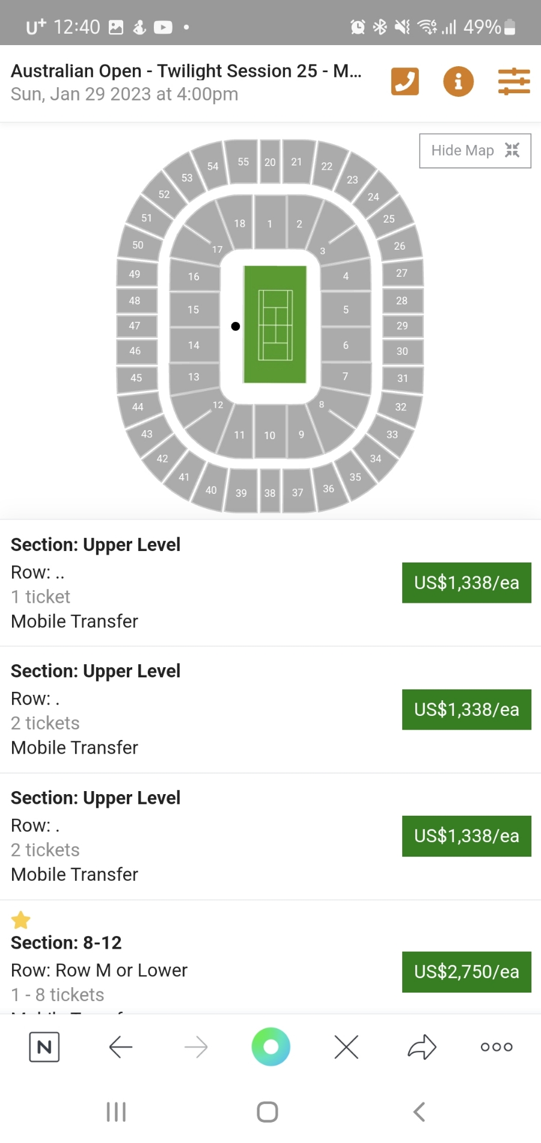
Task: Choose section 15 on seating map
Action: coord(194,310)
